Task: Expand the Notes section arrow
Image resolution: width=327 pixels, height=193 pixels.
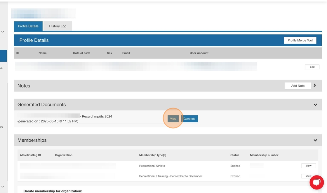Action: pos(315,85)
